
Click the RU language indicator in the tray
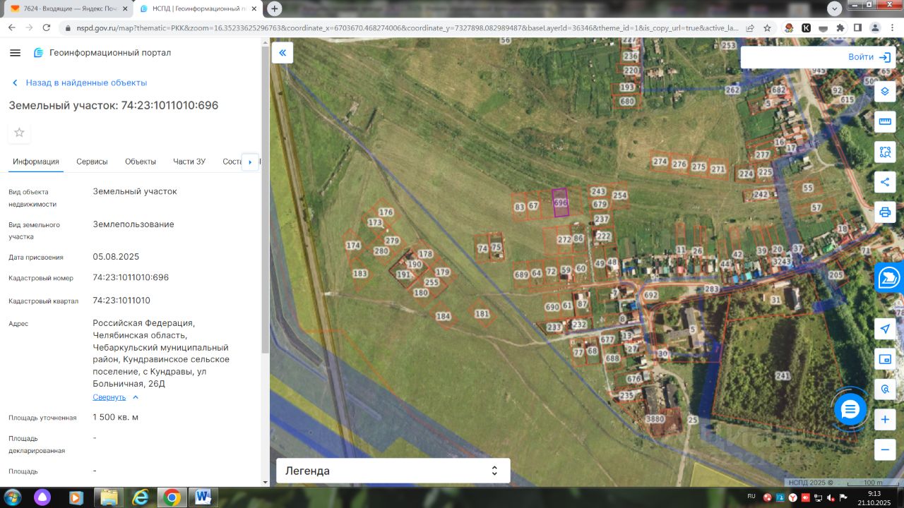coord(751,497)
